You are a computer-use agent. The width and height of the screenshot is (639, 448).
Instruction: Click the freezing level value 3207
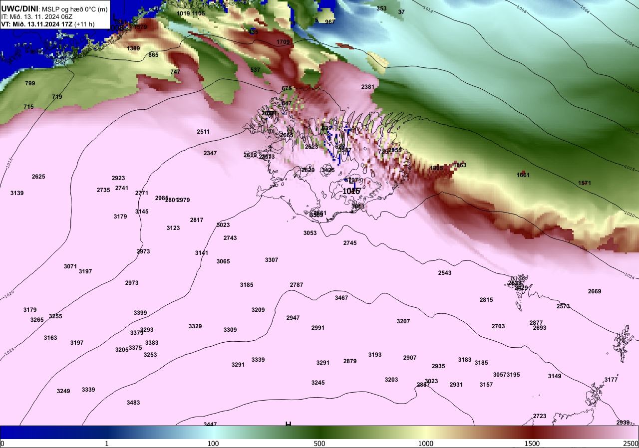[x=403, y=321]
